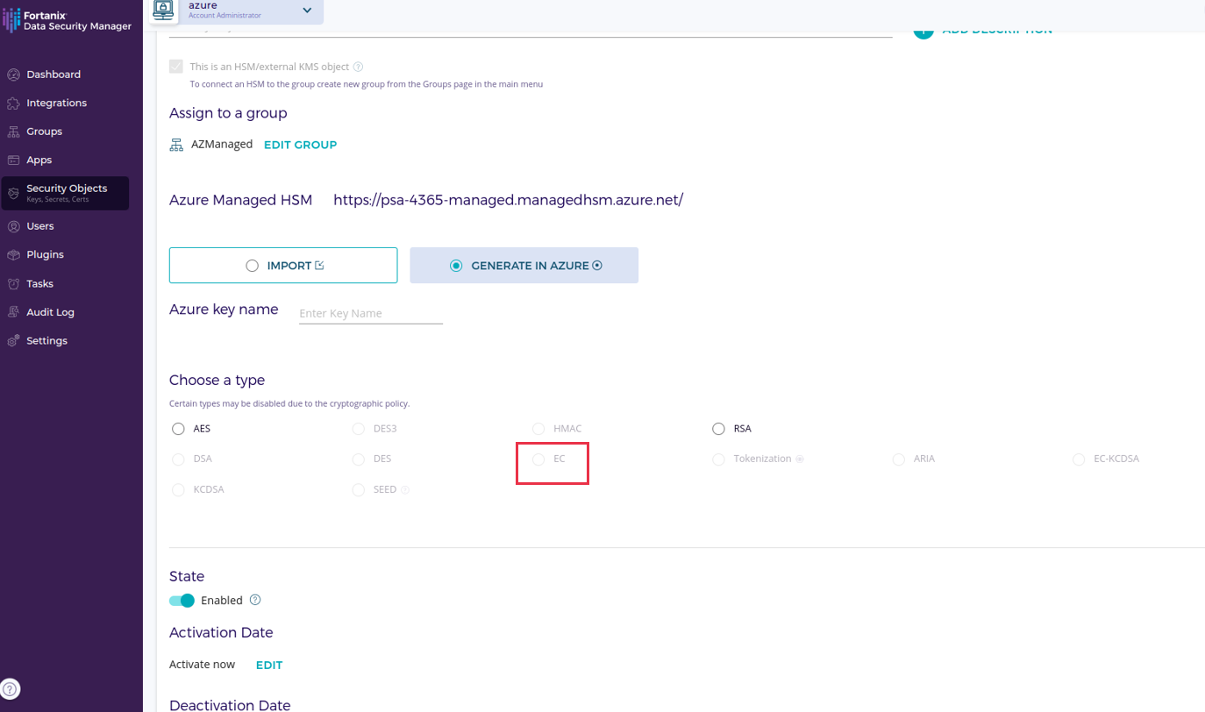Select the AES key type radio button
The width and height of the screenshot is (1205, 712).
[x=178, y=429]
